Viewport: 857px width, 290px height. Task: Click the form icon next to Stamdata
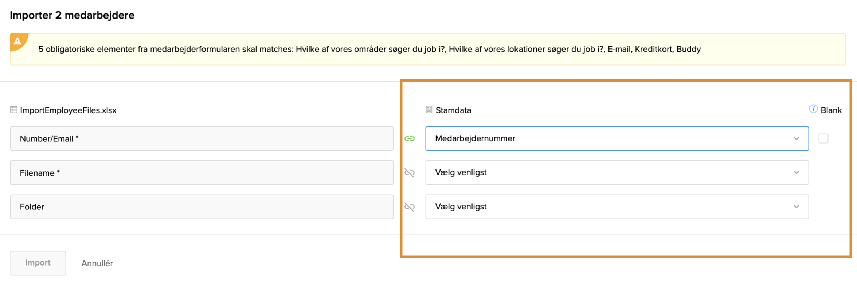pyautogui.click(x=429, y=110)
